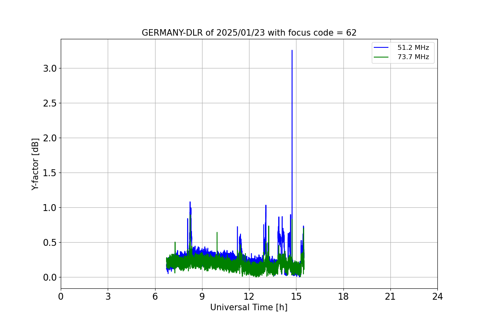This screenshot has height=324, width=486.
Task: Click the y-axis tick label '0.5'
Action: coord(50,243)
